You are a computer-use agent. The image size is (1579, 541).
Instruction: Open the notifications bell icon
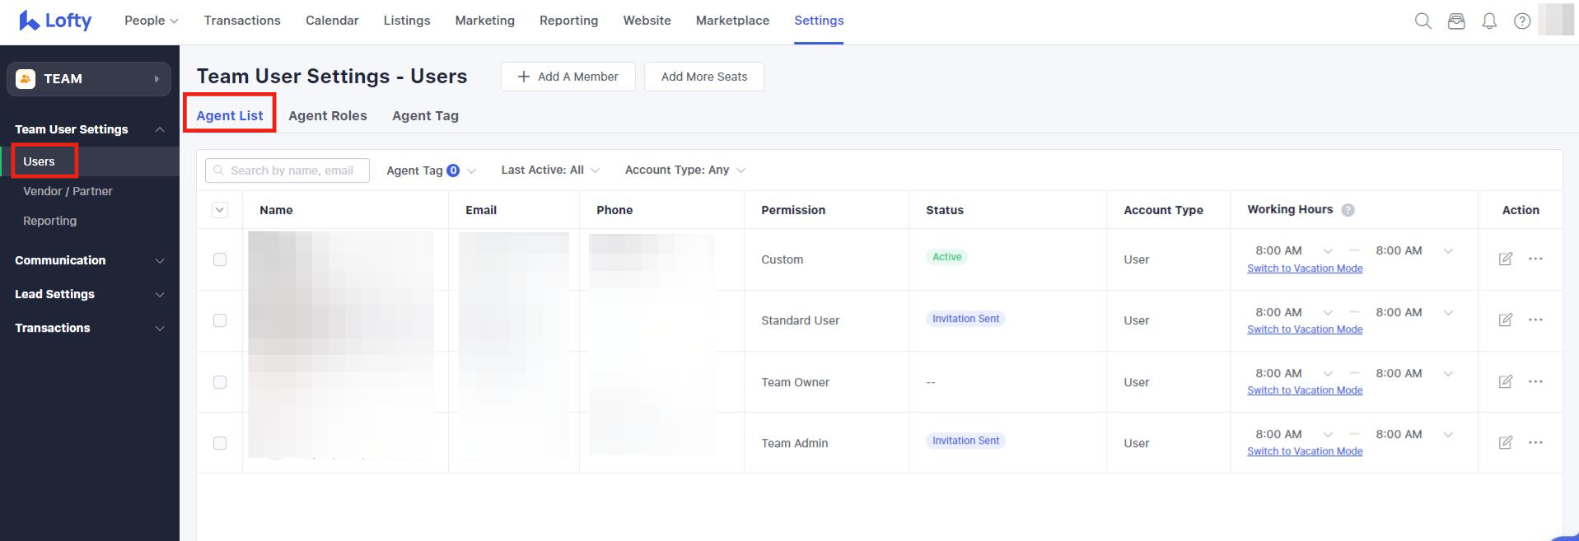[1489, 21]
